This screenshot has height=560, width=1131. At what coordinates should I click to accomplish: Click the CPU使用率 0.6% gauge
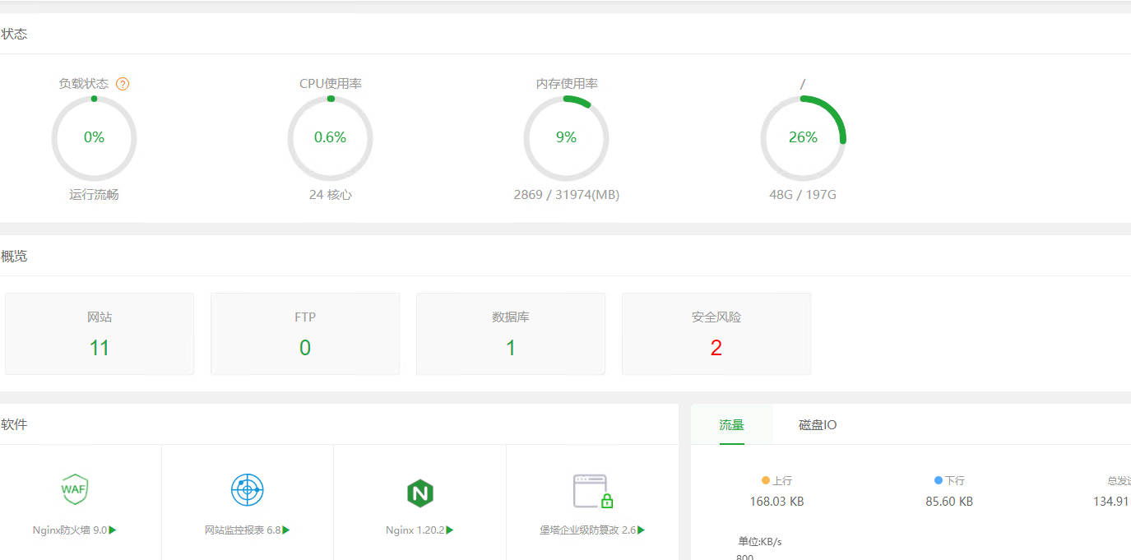tap(331, 138)
